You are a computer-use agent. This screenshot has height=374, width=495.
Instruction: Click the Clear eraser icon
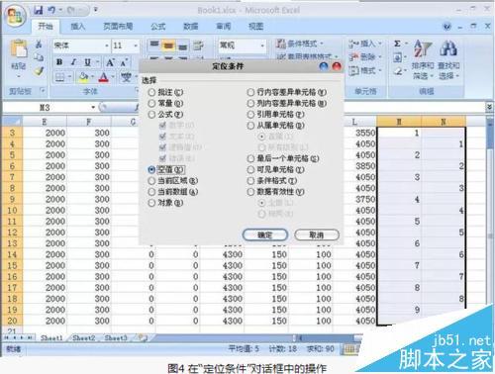398,71
